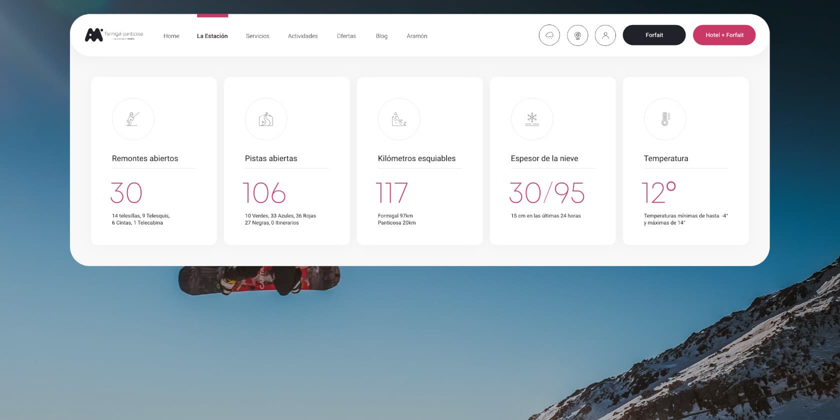840x420 pixels.
Task: Open the weather cloud icon
Action: point(549,35)
